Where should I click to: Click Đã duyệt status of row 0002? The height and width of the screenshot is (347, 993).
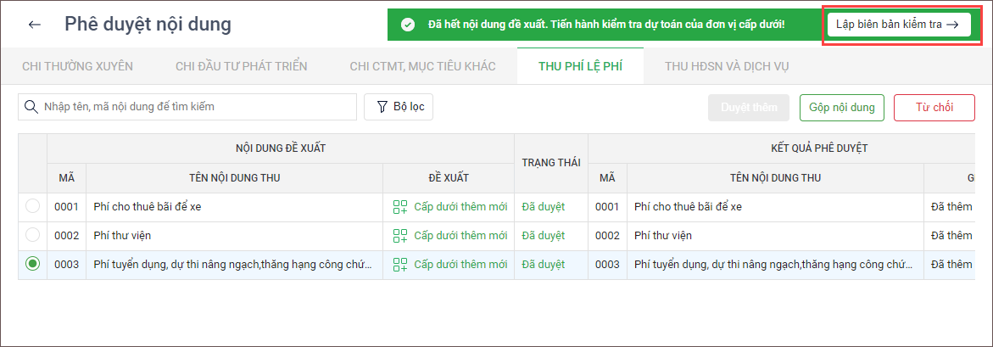click(543, 235)
